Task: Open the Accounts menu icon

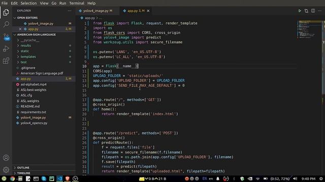Action: point(6,158)
